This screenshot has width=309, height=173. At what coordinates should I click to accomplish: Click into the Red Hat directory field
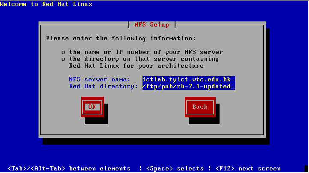coord(189,86)
